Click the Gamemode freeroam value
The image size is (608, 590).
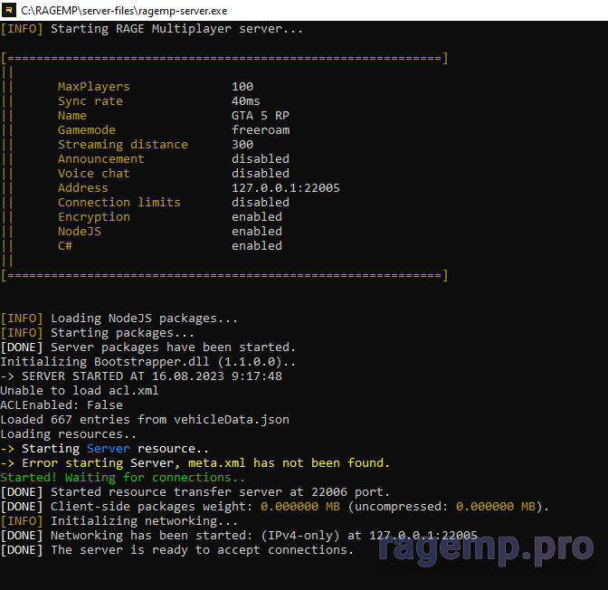click(x=261, y=130)
